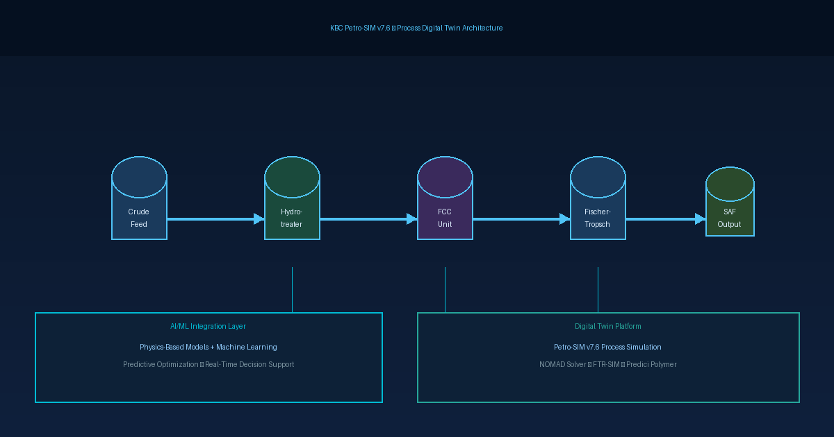Viewport: 834px width, 437px height.
Task: Click the SAF Output cylinder node
Action: (x=730, y=202)
